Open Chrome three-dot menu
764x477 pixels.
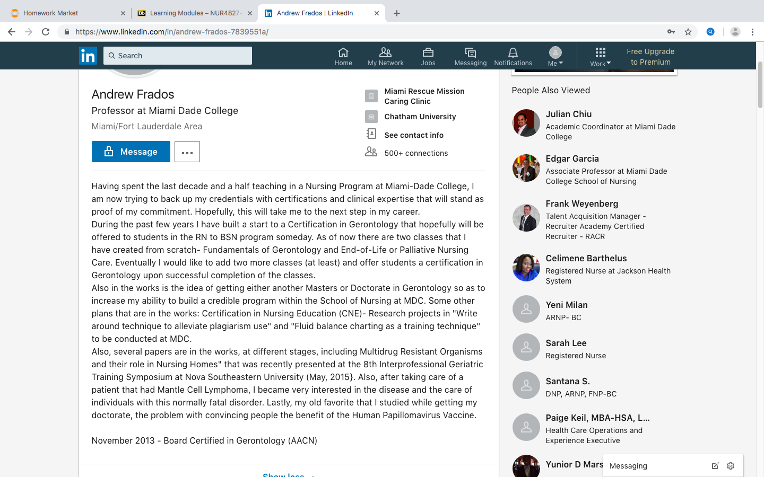(752, 32)
